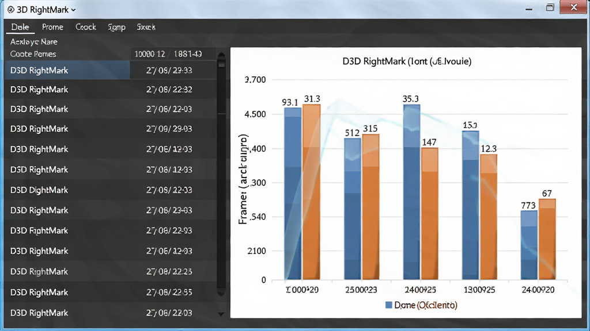The width and height of the screenshot is (590, 331).
Task: Click the blue bar labeled 773
Action: coord(529,245)
